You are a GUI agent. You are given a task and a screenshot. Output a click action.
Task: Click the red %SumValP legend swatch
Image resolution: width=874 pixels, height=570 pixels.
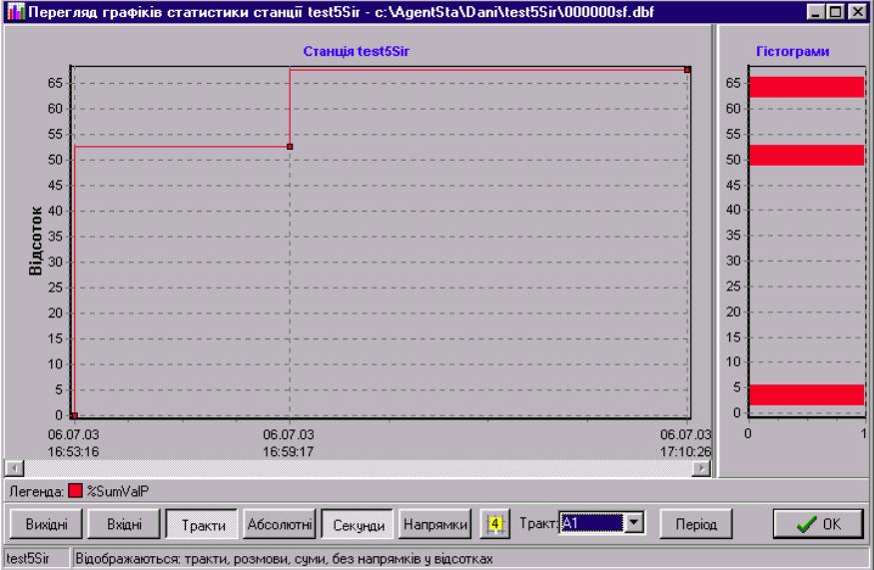coord(75,491)
